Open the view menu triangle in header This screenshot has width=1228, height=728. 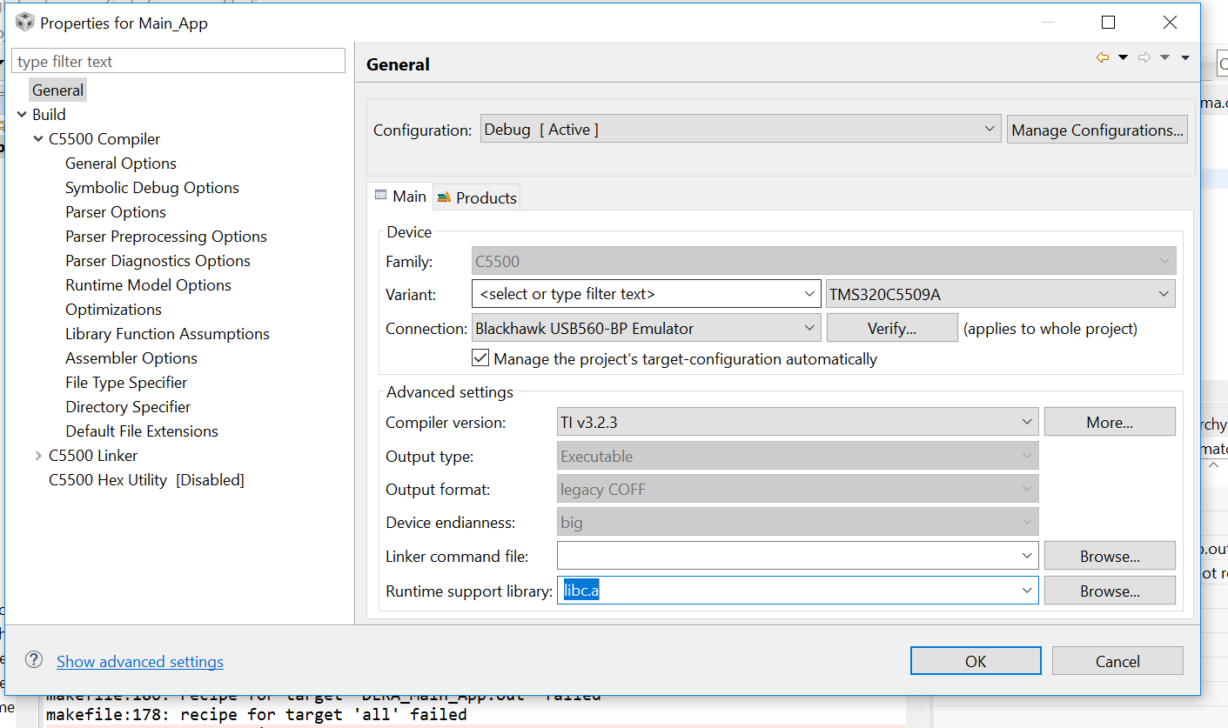click(1184, 57)
